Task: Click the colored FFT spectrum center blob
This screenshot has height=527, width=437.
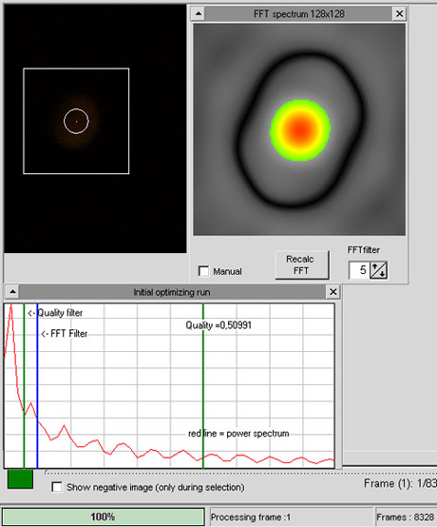Action: 299,130
